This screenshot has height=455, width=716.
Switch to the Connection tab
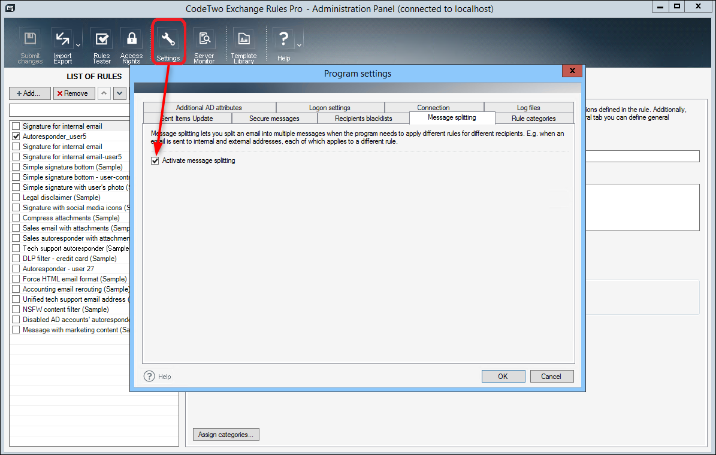pos(433,107)
